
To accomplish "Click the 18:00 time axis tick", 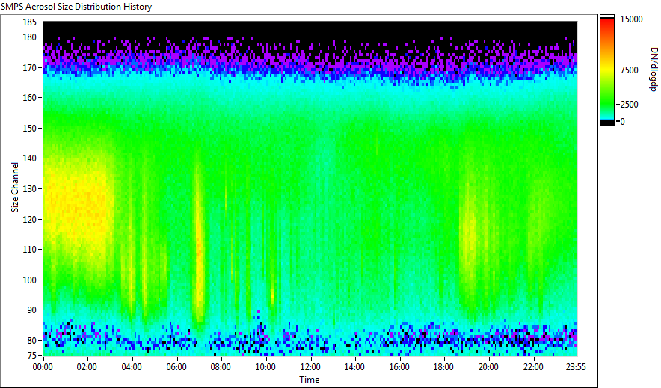I will coord(443,367).
